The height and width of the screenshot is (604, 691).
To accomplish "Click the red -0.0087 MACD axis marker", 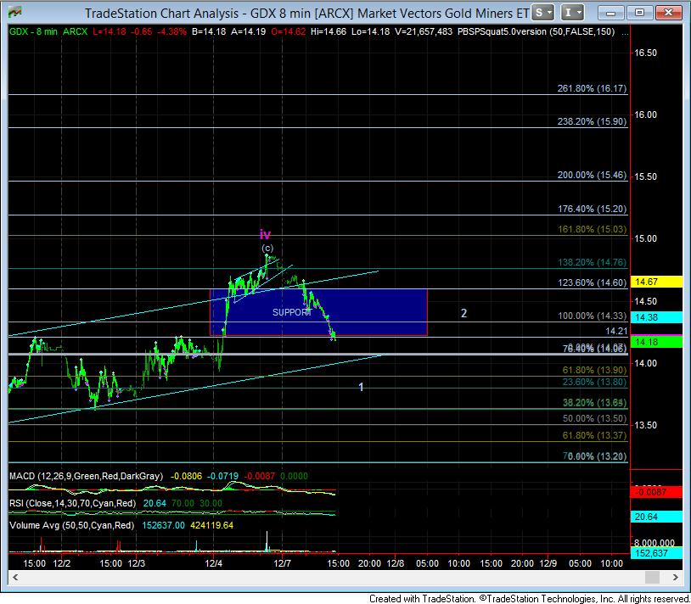I will click(657, 492).
